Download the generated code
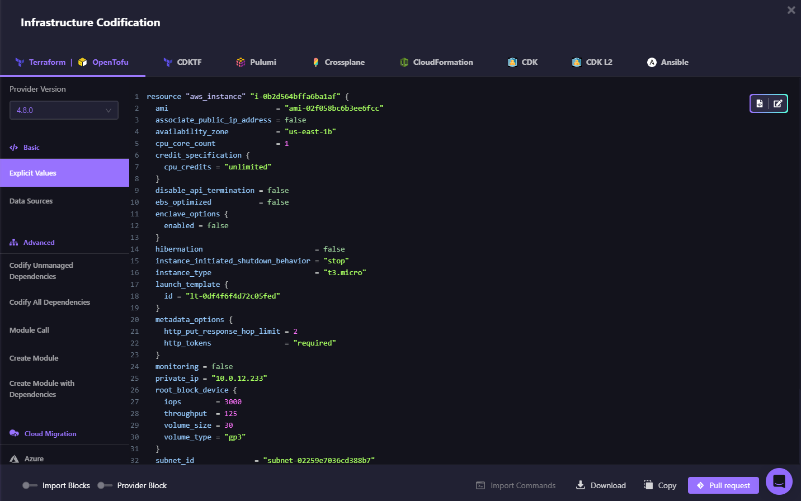Screen dimensions: 801x501 [x=601, y=485]
